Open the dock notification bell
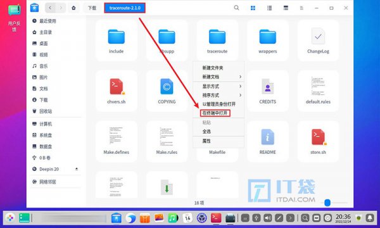 pos(370,218)
